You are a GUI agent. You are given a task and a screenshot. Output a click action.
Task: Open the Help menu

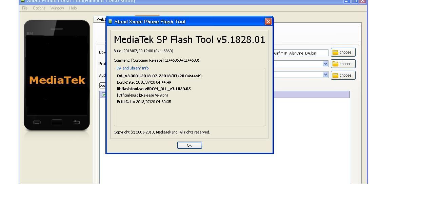pos(73,8)
